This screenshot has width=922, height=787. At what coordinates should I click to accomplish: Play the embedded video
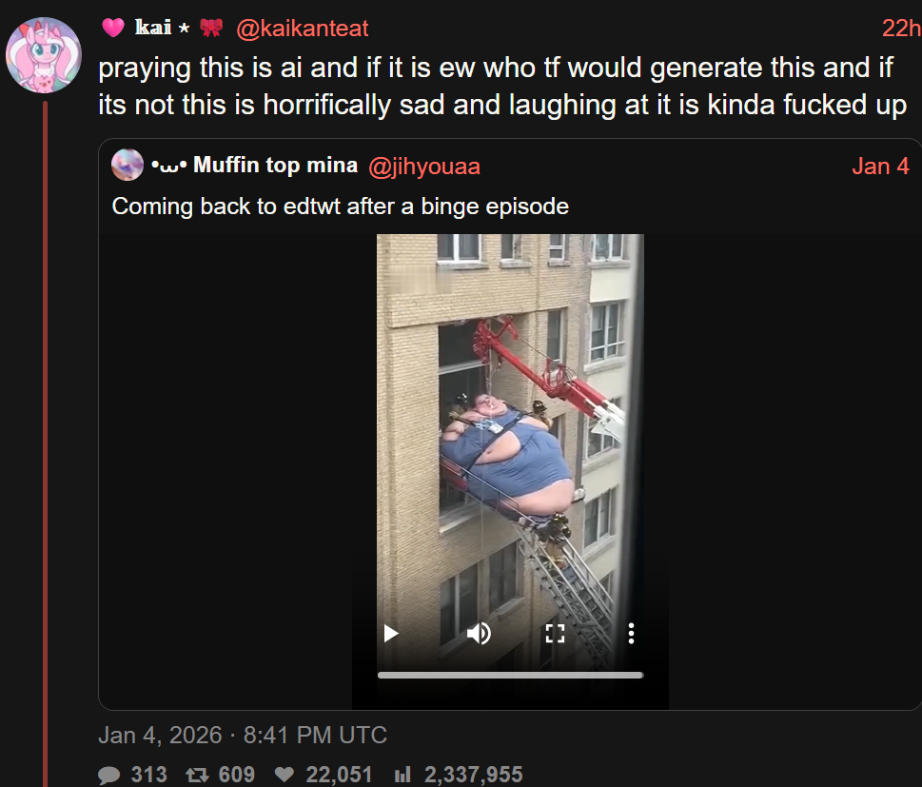[391, 634]
